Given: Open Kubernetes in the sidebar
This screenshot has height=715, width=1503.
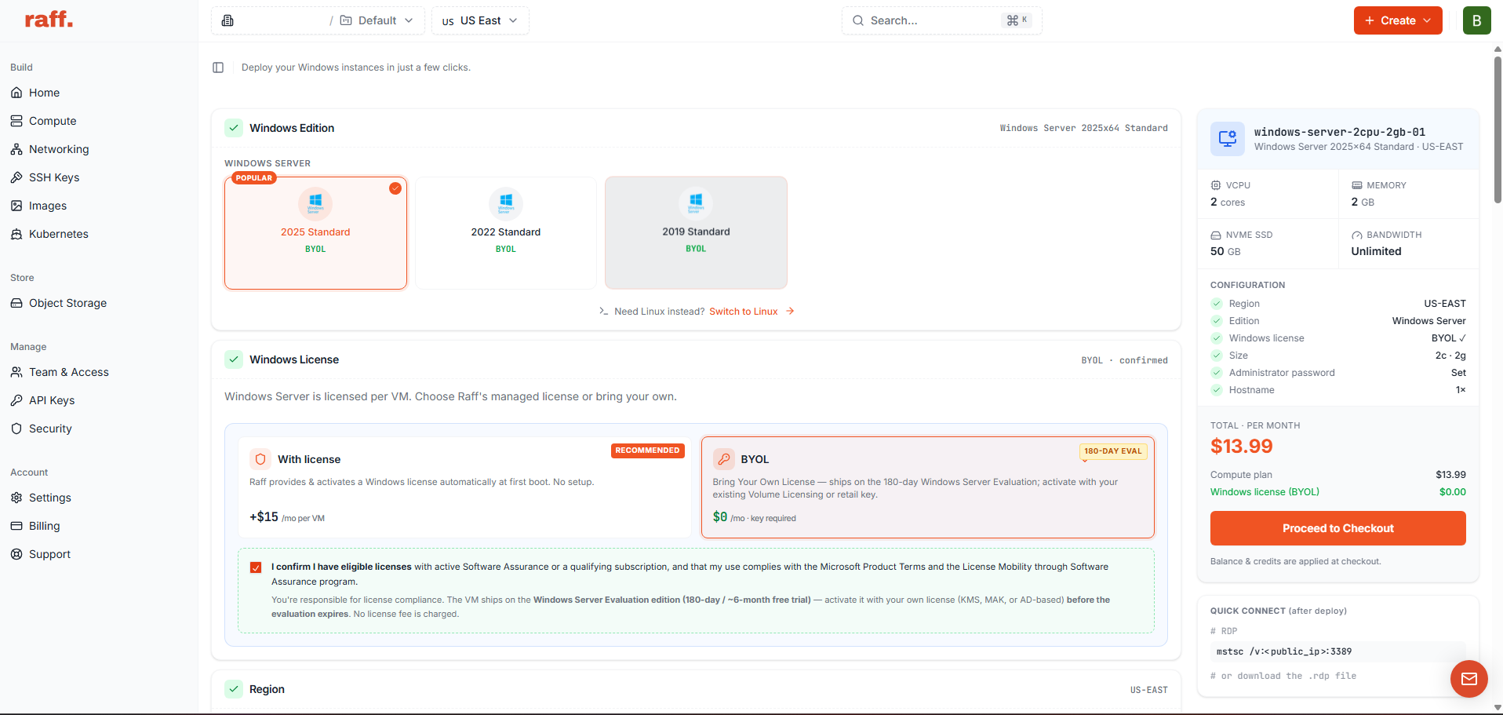Looking at the screenshot, I should coord(59,234).
